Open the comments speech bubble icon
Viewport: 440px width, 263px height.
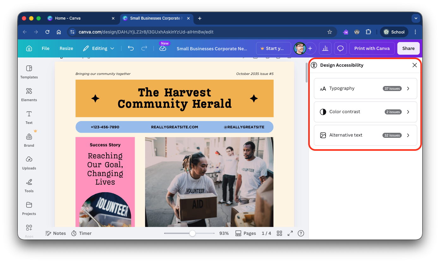click(x=340, y=48)
